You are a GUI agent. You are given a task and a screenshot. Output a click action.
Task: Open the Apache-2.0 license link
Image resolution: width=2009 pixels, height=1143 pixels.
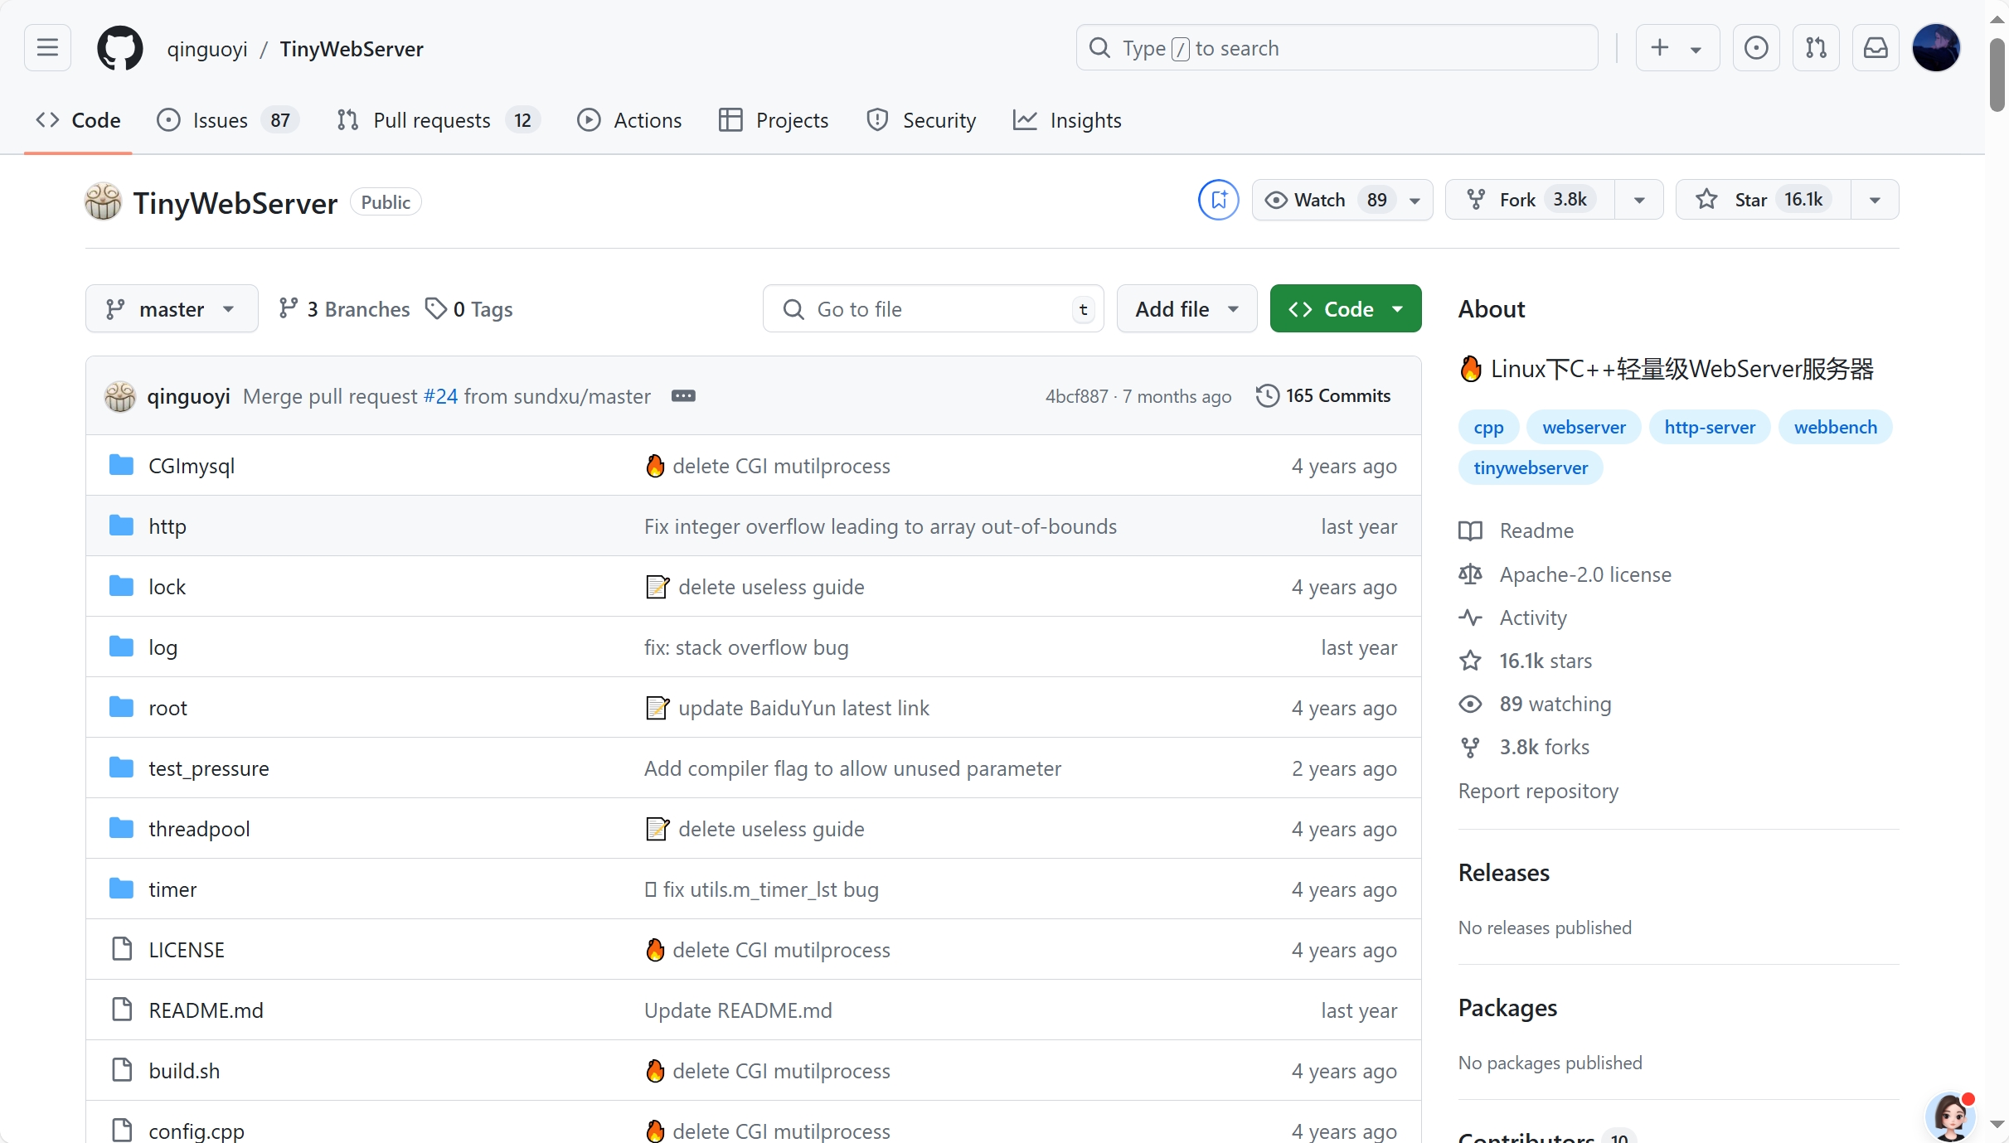coord(1585,574)
